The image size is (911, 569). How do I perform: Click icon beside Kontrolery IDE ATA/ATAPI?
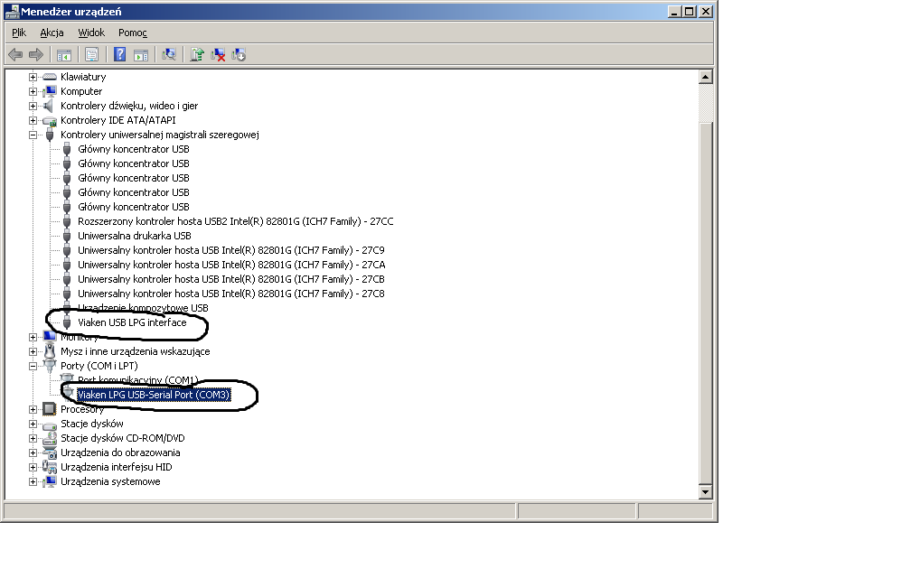pos(50,120)
